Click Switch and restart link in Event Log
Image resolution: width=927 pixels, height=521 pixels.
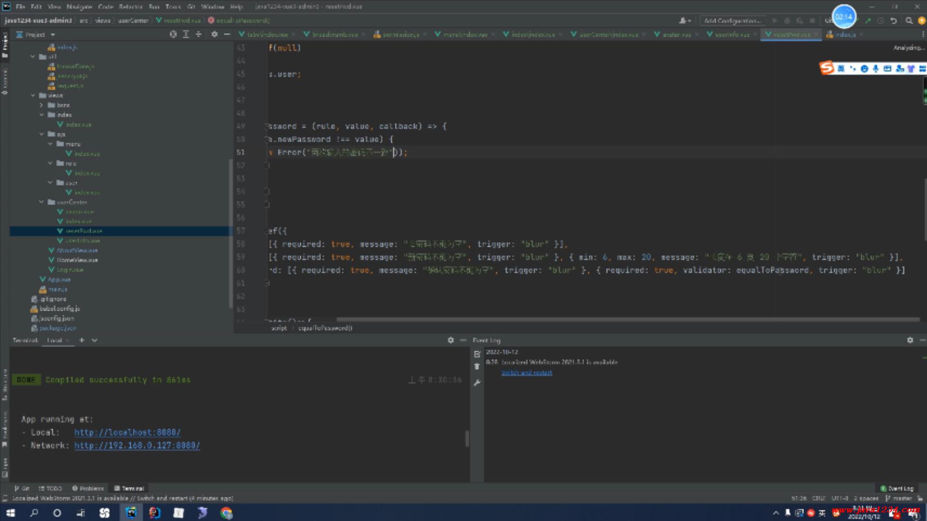click(x=526, y=372)
